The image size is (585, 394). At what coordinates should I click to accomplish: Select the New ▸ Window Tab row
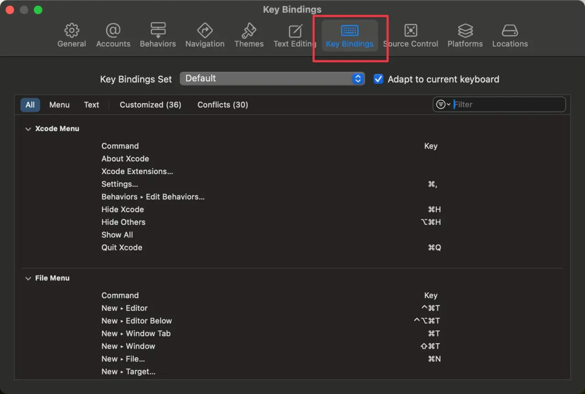tap(292, 334)
